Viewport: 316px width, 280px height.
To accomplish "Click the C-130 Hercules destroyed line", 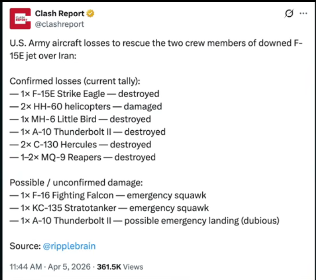I will coord(80,145).
